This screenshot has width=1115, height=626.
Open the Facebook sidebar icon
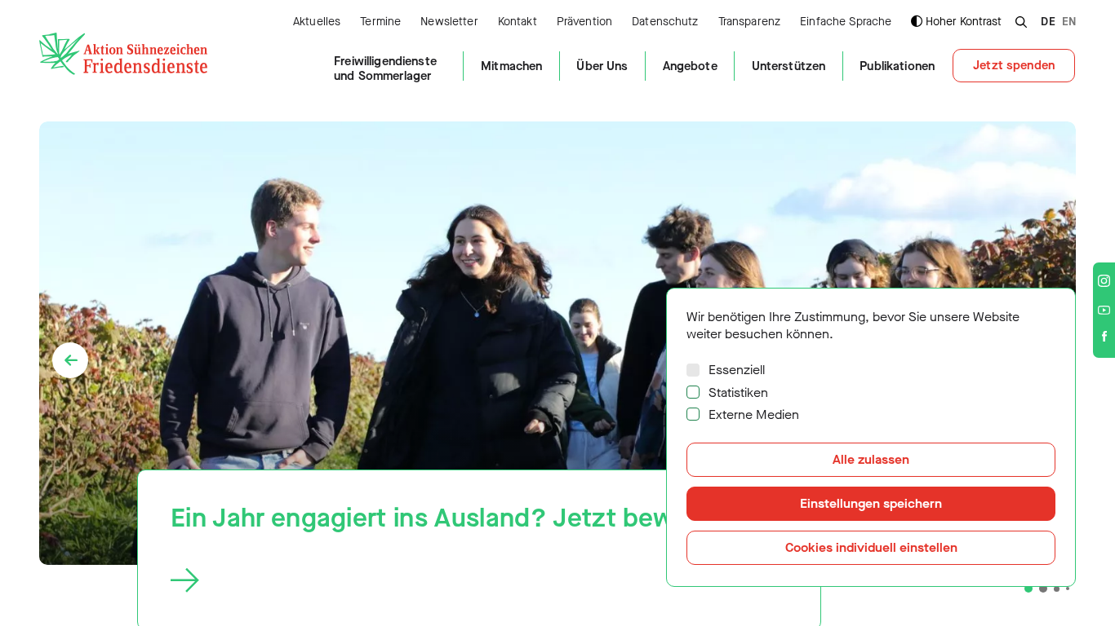coord(1104,336)
